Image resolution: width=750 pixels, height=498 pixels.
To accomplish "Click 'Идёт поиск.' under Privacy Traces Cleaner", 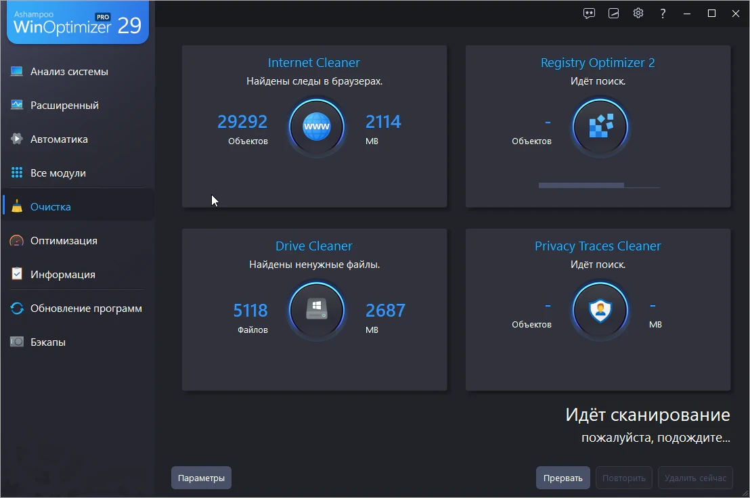I will click(x=598, y=265).
